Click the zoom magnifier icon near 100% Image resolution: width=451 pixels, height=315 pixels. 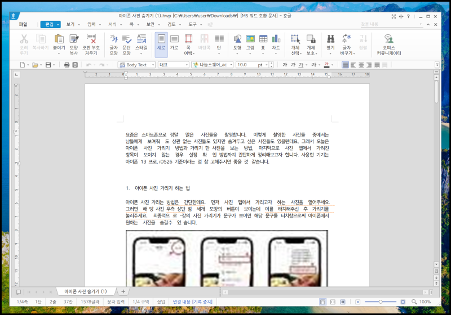[414, 302]
